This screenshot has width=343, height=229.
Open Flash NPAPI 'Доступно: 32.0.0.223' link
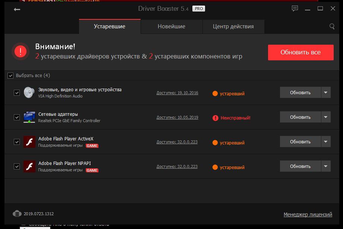coord(177,166)
